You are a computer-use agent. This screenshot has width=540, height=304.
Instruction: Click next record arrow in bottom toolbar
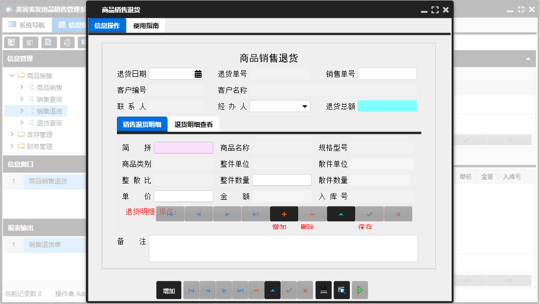pos(224,290)
